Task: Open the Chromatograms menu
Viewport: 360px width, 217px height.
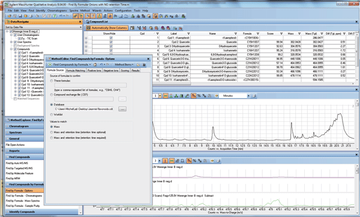Action: click(x=57, y=11)
